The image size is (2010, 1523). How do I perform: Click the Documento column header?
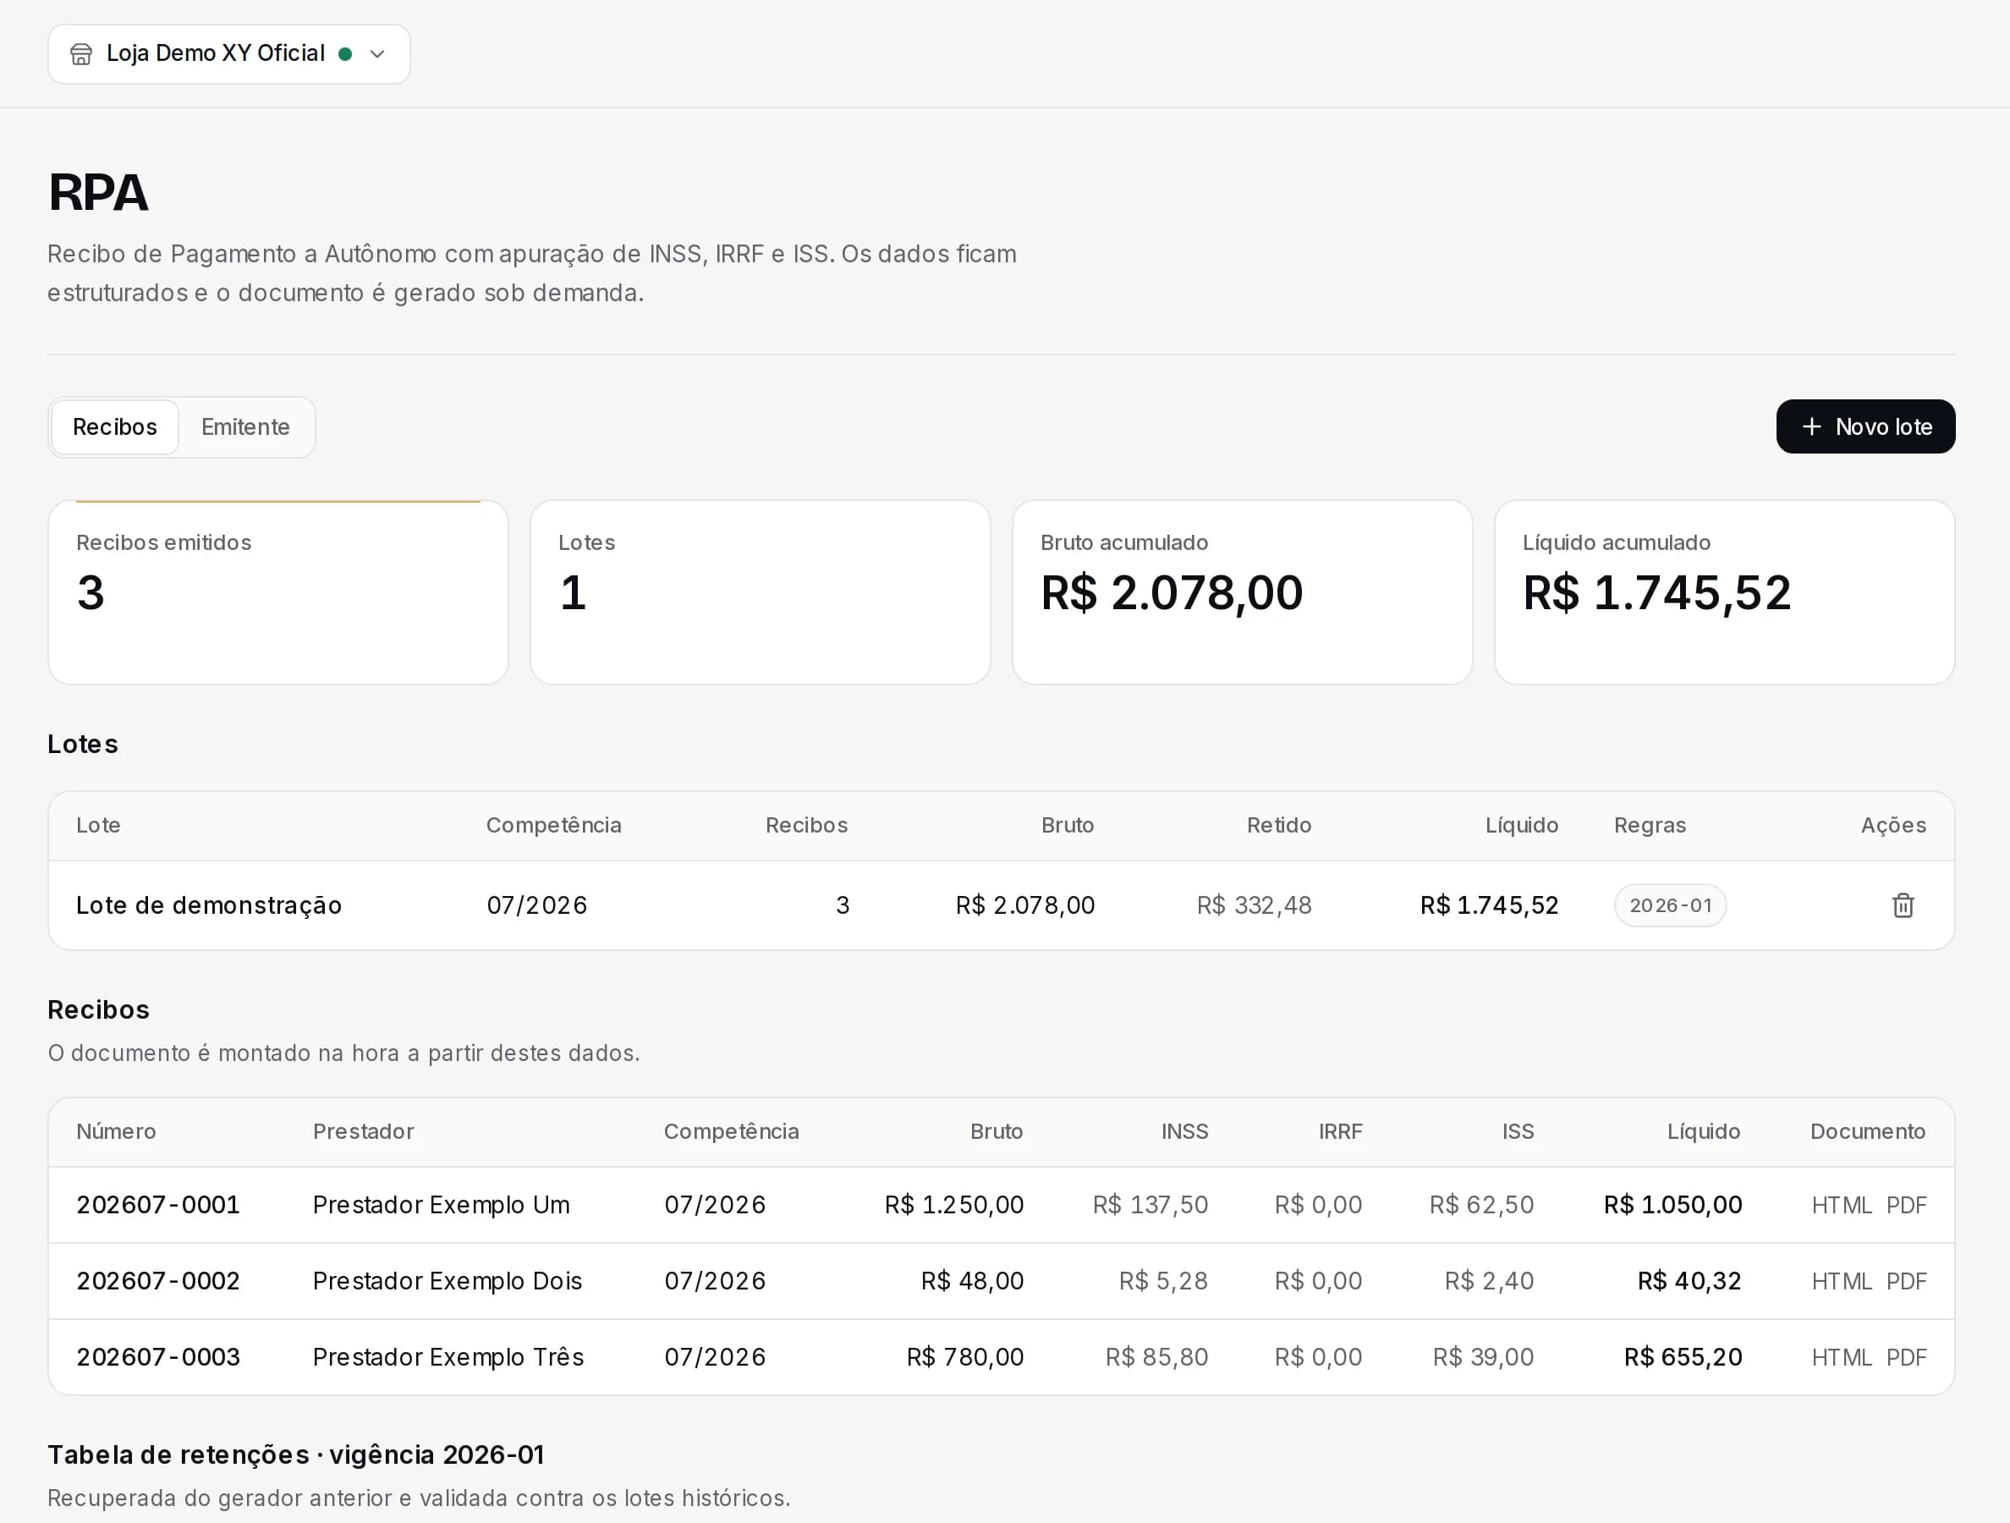point(1867,1131)
